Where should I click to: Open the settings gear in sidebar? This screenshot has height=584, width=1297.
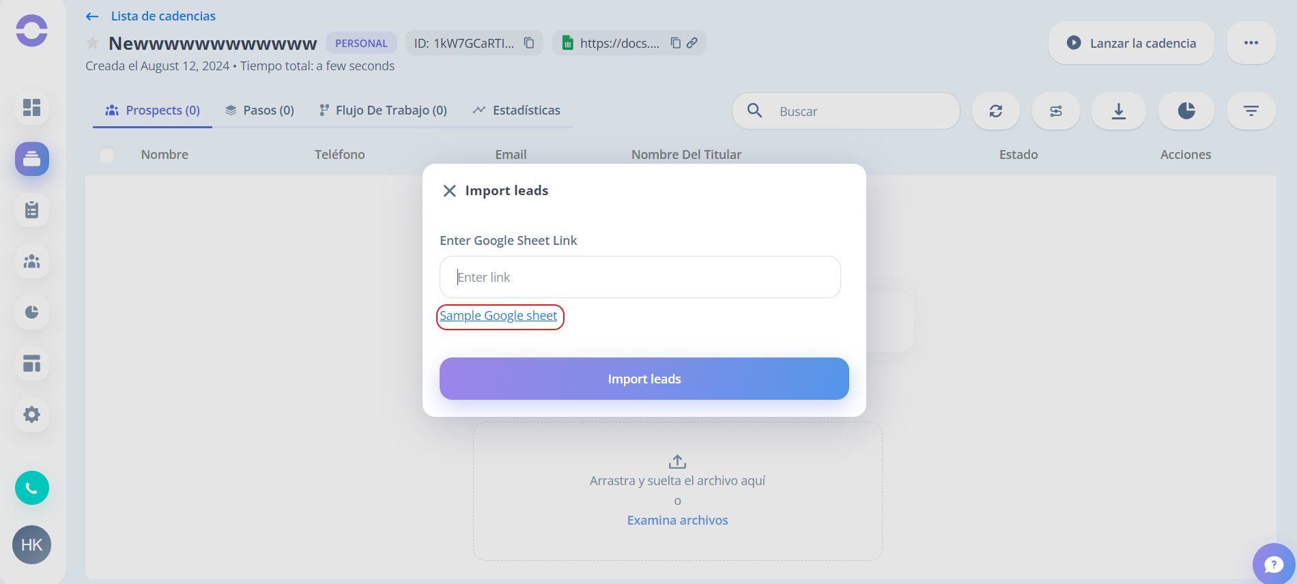coord(32,415)
